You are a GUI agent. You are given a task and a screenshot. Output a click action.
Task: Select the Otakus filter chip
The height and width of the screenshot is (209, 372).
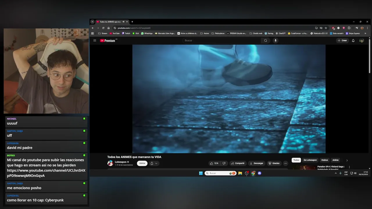[325, 160]
